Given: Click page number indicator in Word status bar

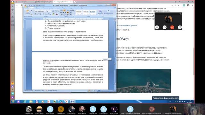Looking at the screenshot, I should coord(29,91).
